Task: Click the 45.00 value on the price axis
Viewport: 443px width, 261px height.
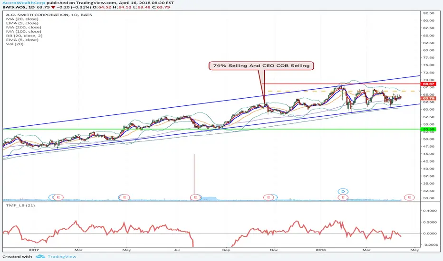Action: coord(429,154)
